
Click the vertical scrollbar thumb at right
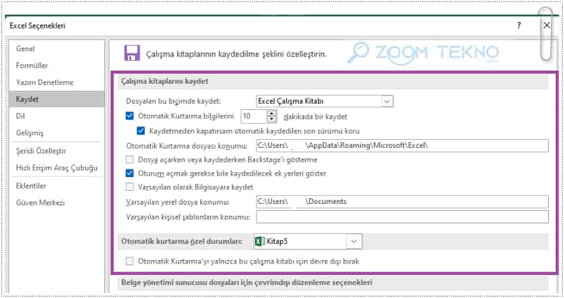pos(546,34)
